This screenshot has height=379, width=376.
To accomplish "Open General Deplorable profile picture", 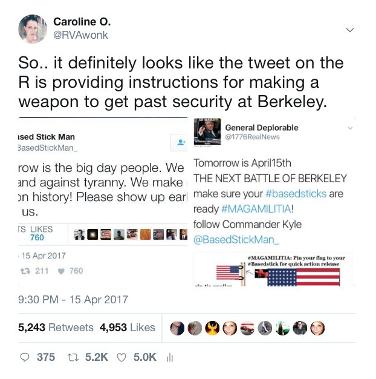I will coord(207,131).
